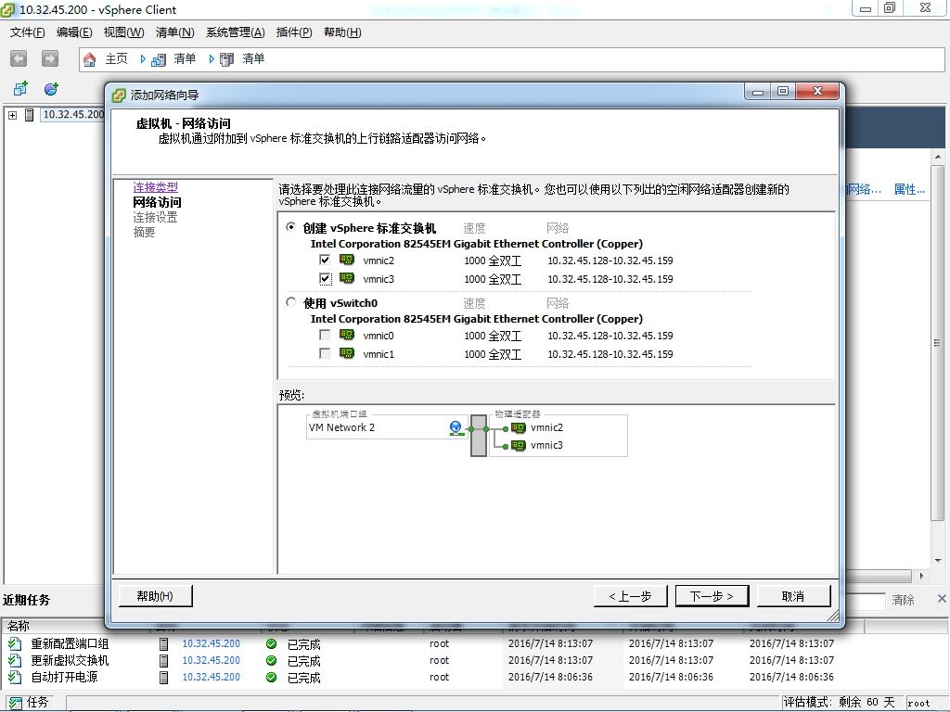This screenshot has width=950, height=712.
Task: Select 创建 vSphere 标准交换机 radio button
Action: coord(290,227)
